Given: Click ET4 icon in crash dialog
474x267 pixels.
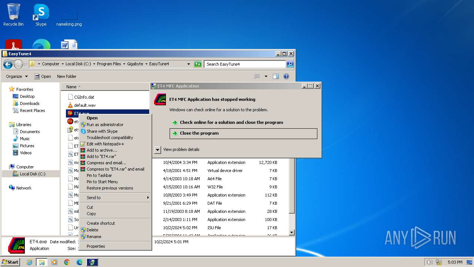Looking at the screenshot, I should (x=160, y=100).
